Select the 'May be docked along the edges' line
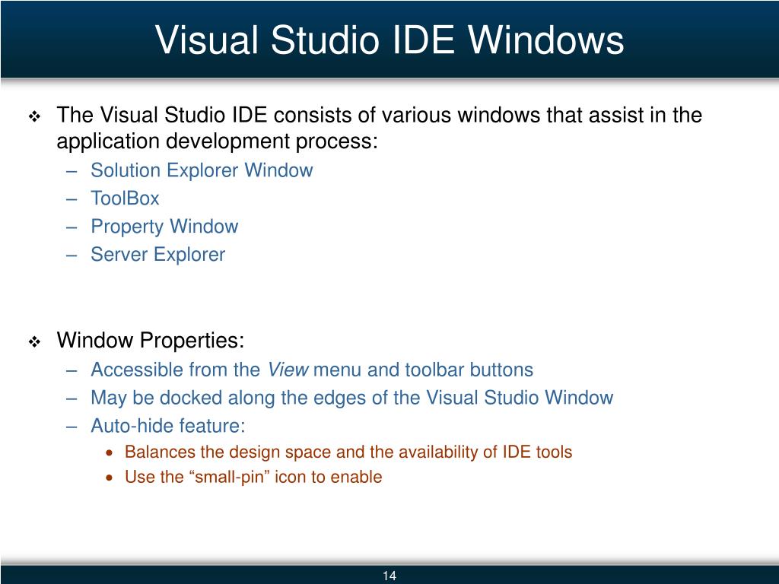 coord(351,398)
